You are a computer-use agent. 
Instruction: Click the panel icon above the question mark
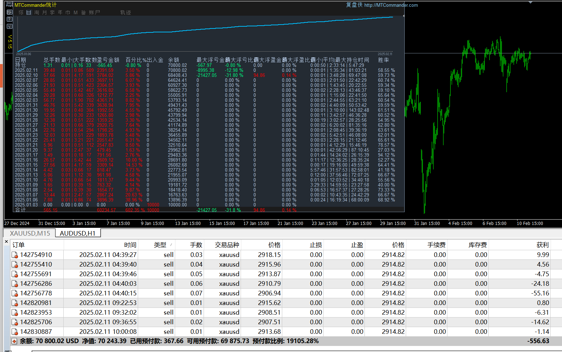10,12
